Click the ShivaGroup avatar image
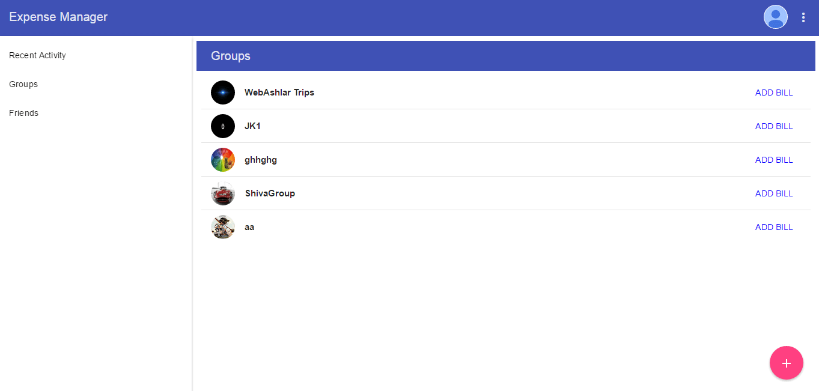This screenshot has height=391, width=819. point(223,193)
